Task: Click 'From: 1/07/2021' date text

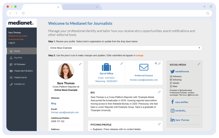Action: (106, 78)
